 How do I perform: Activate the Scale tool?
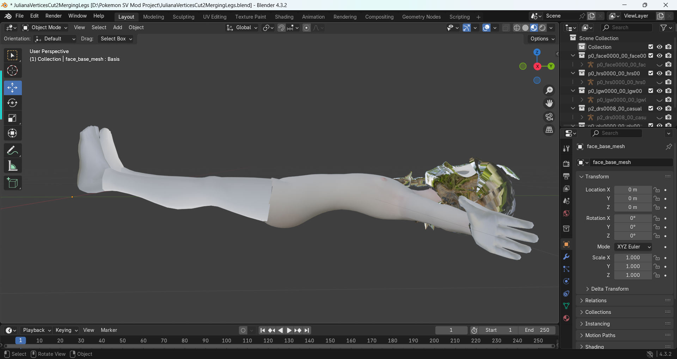coord(13,118)
